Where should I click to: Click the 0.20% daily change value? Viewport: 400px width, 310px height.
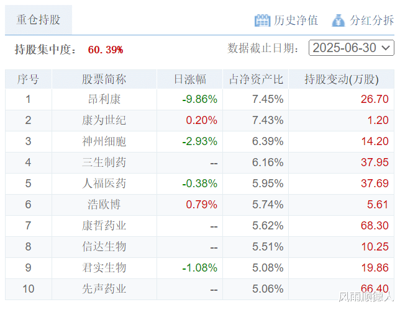tap(201, 120)
